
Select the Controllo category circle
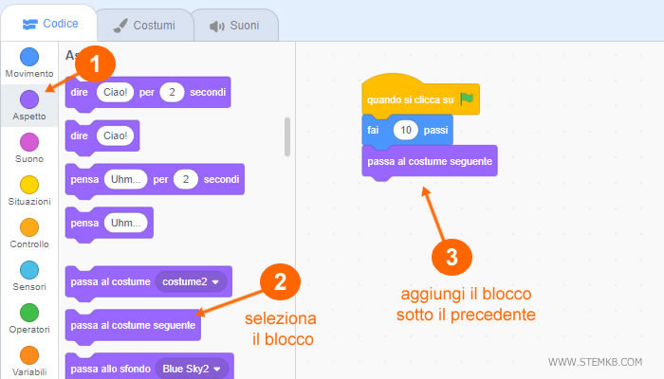tap(29, 227)
